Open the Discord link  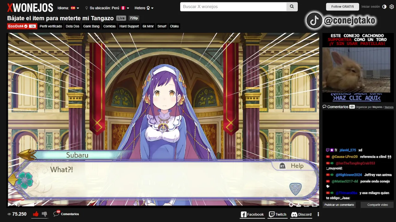[x=301, y=214]
